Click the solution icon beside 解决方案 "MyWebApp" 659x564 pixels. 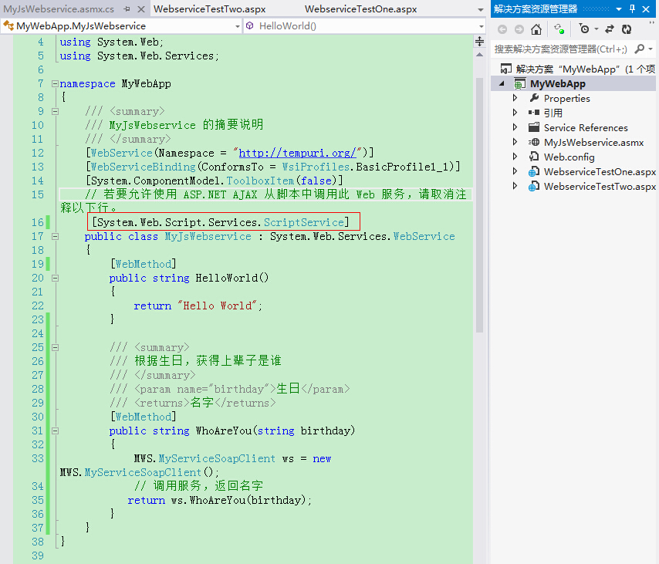coord(506,69)
